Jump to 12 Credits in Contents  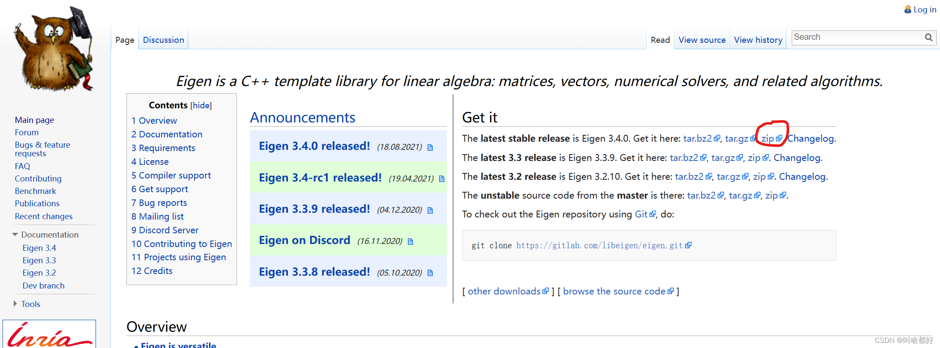tap(152, 271)
